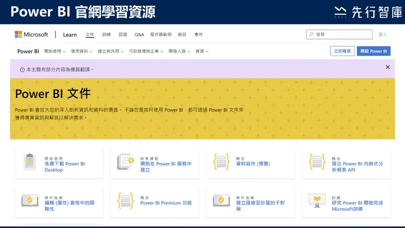Viewport: 405px width, 228px height.
Task: Open 研究 Power BI 開始完成 Microsoft訓練 link
Action: click(x=357, y=206)
